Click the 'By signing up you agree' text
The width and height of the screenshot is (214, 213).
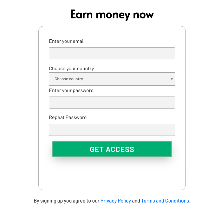click(x=66, y=201)
